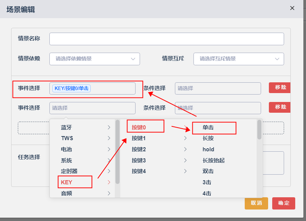306x221 pixels.
Task: Open the first row 条件选择 selector
Action: 218,89
